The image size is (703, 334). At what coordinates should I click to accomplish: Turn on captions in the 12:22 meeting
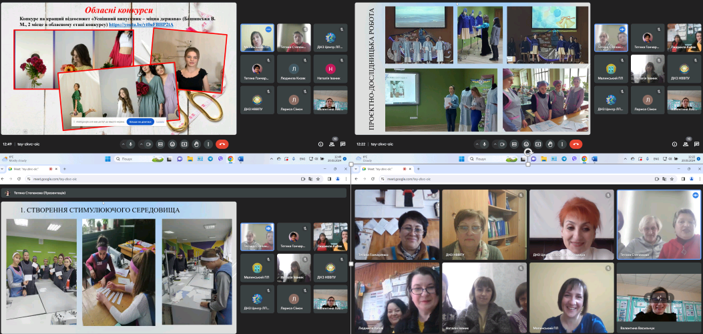pyautogui.click(x=514, y=144)
